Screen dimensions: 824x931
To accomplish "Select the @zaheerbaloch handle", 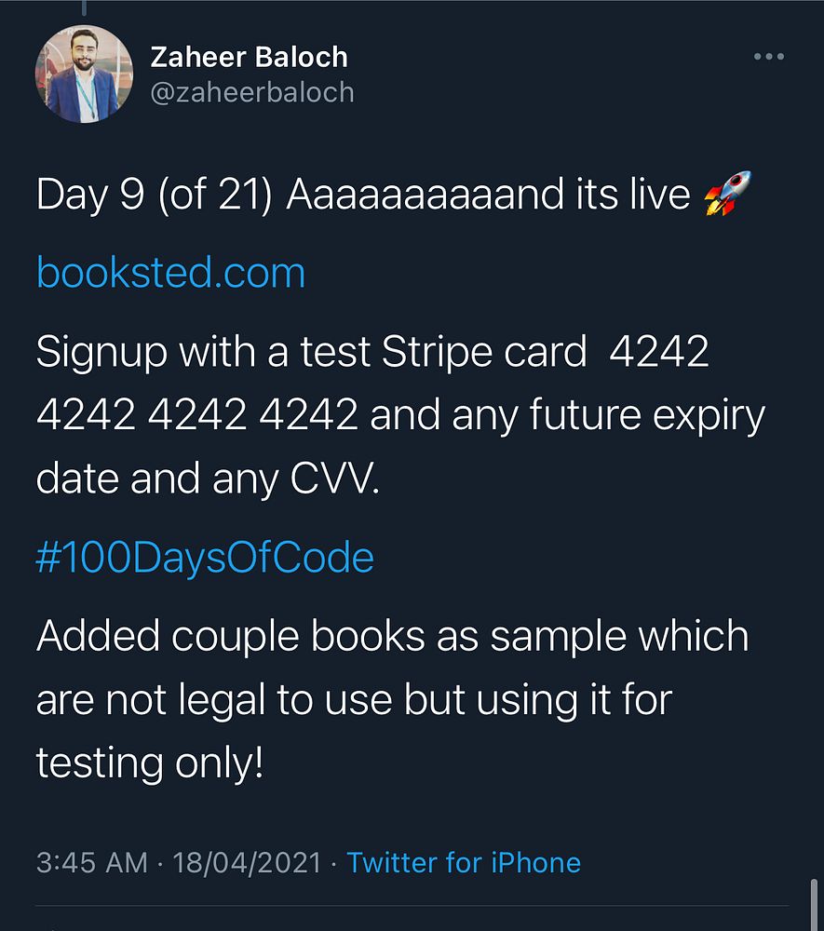I will (x=252, y=92).
